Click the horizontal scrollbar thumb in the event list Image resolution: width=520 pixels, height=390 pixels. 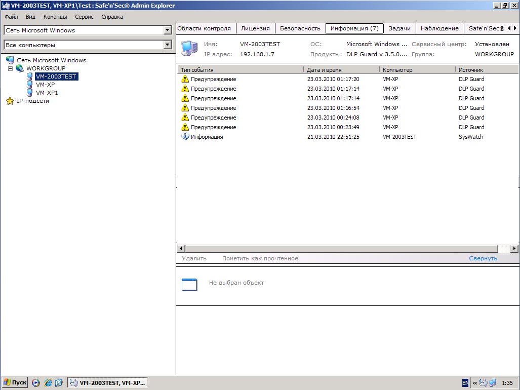342,248
